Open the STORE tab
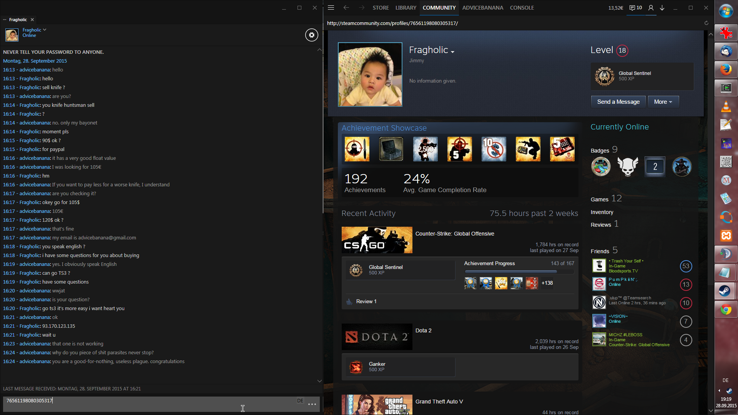Image resolution: width=738 pixels, height=415 pixels. pos(381,8)
